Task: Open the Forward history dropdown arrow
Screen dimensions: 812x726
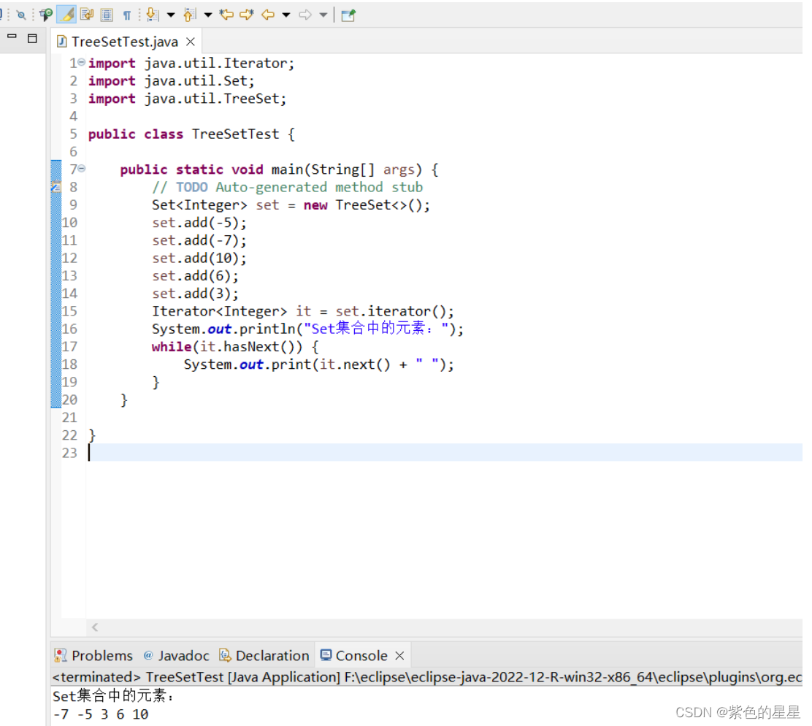Action: coord(323,15)
